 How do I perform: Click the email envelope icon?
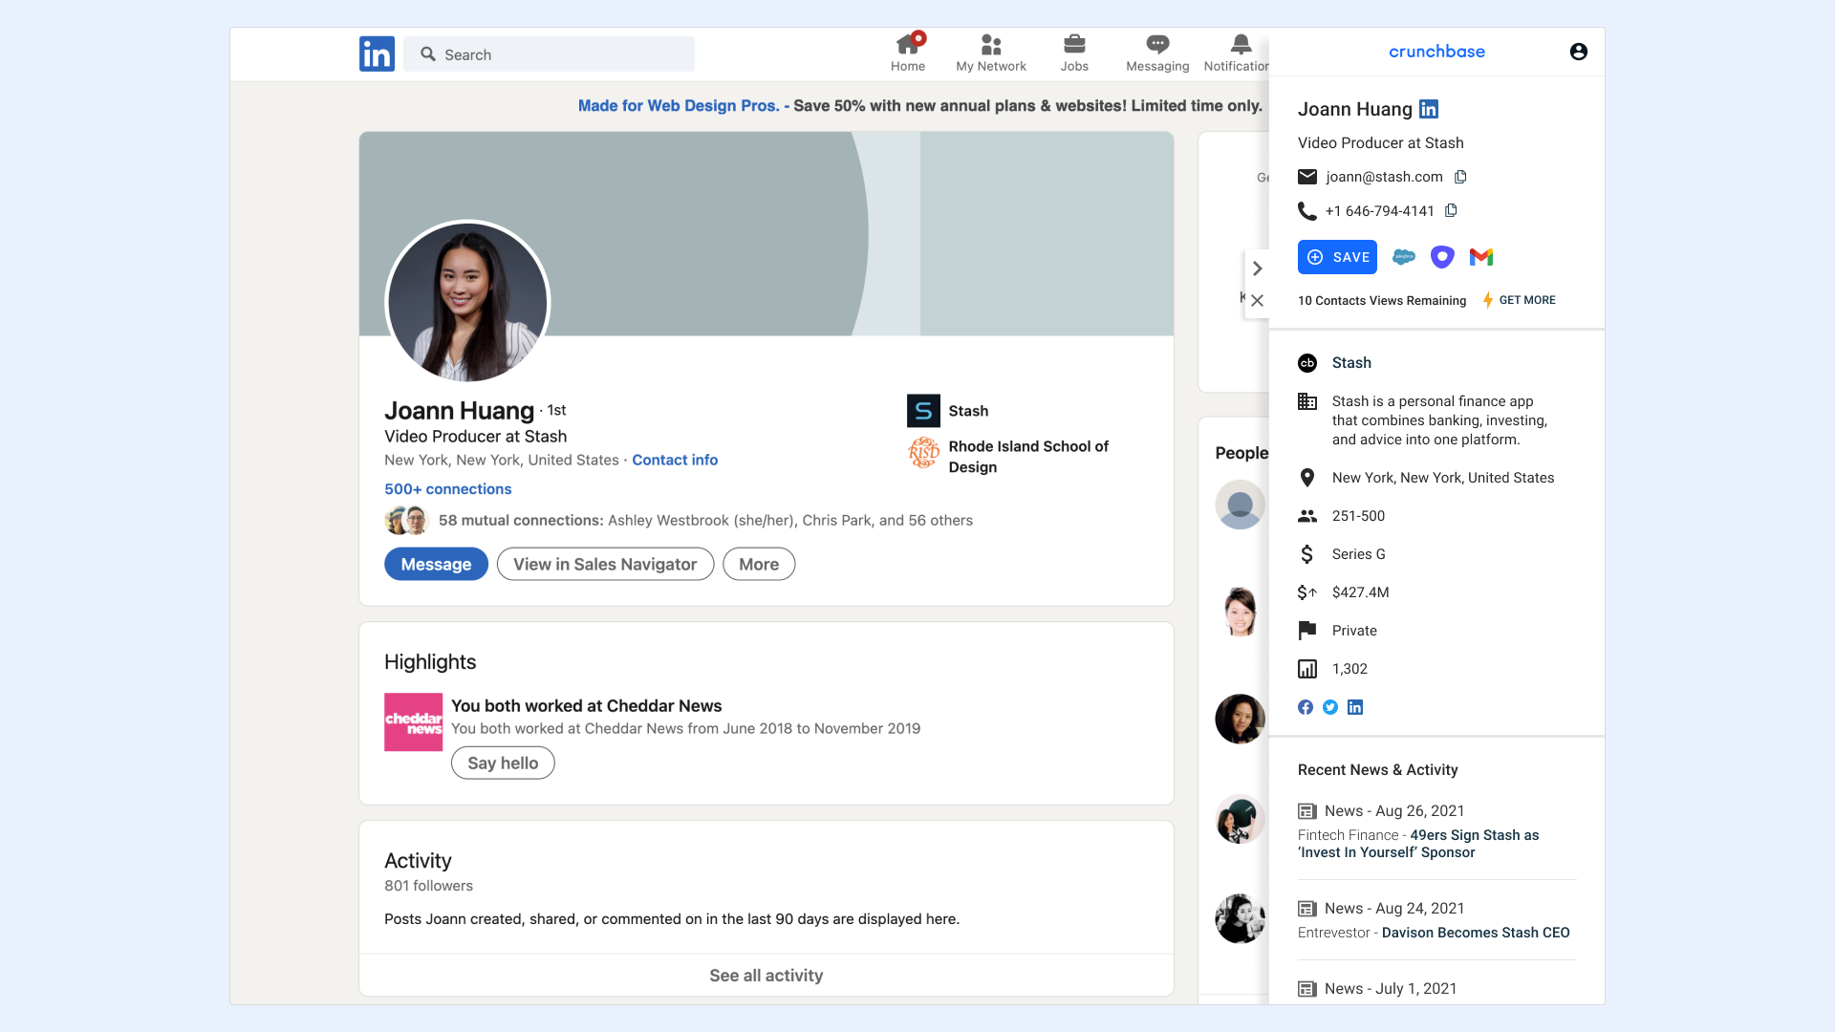pyautogui.click(x=1307, y=177)
